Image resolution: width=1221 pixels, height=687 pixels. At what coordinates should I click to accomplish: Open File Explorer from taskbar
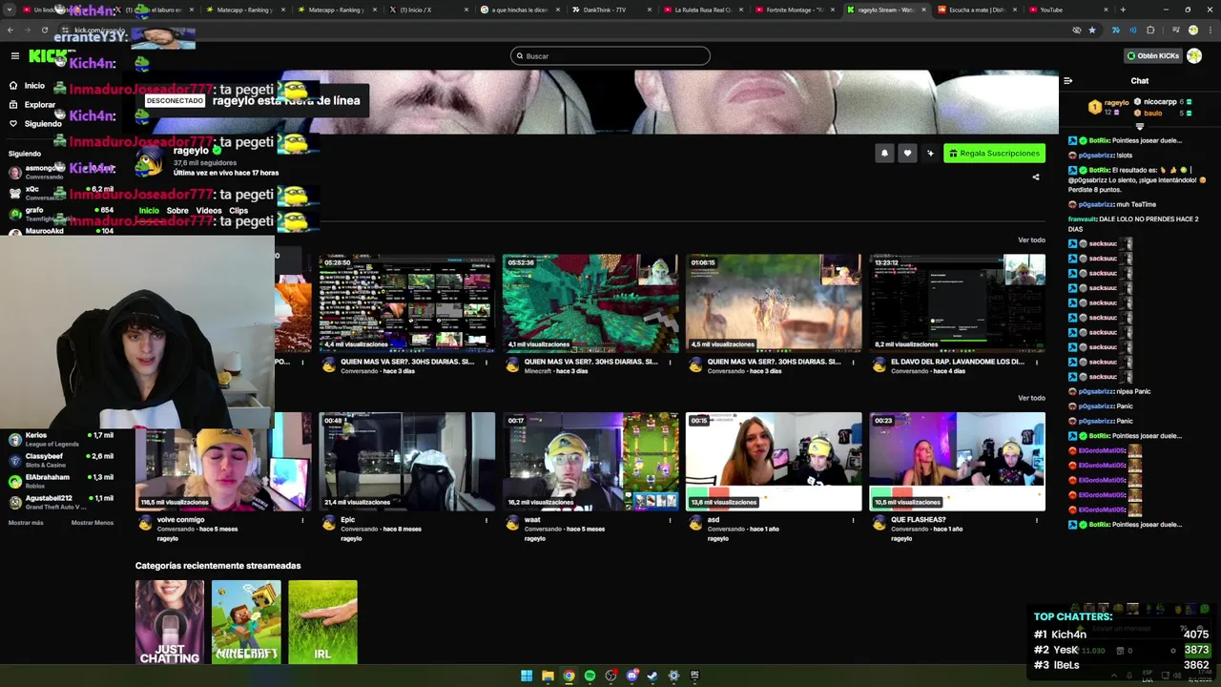point(548,676)
